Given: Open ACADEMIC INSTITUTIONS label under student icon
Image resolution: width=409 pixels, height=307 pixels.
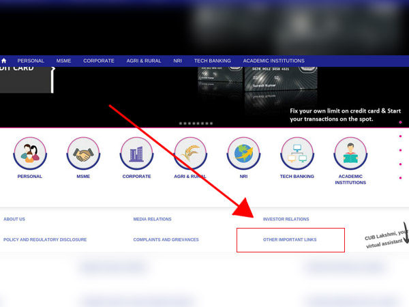Looking at the screenshot, I should [x=350, y=179].
